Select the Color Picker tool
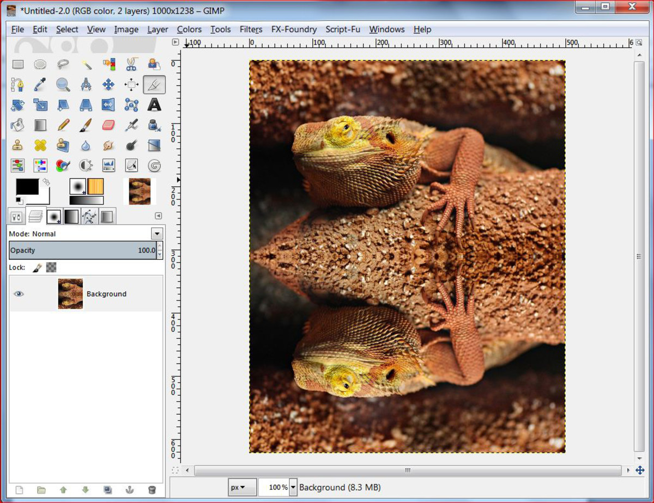This screenshot has height=503, width=654. [41, 84]
